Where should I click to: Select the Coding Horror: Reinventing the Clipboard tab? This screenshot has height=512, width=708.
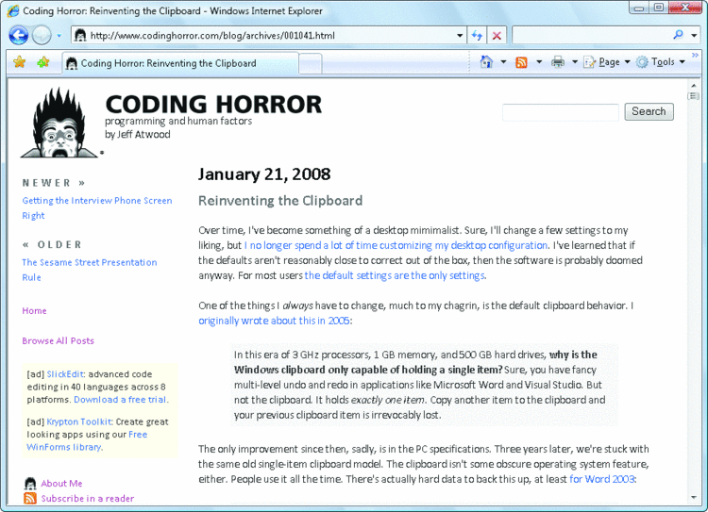coord(180,63)
